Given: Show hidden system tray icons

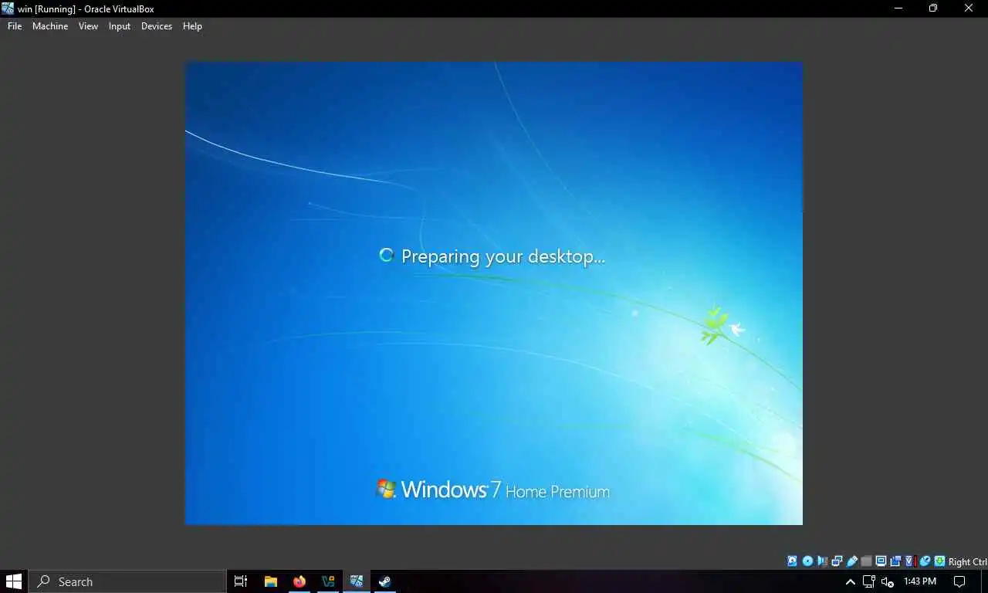Looking at the screenshot, I should point(851,581).
